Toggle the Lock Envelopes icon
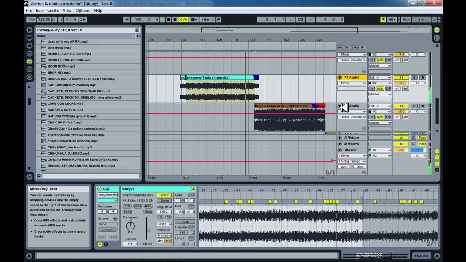The height and width of the screenshot is (262, 466). pos(362,47)
